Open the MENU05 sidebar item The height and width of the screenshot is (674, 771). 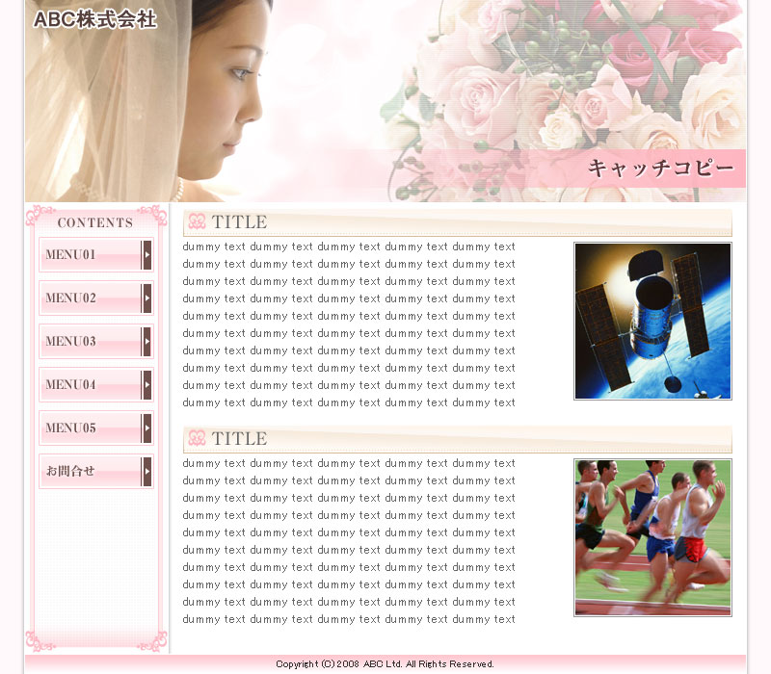(96, 428)
